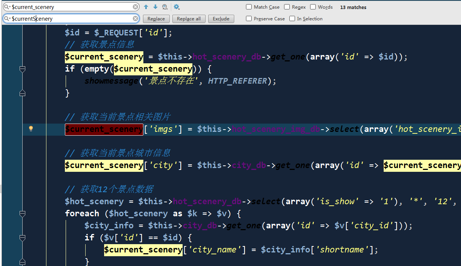Click fold end marker beside showmessage block's closing brace
Viewport: 461px width, 266px height.
[22, 93]
